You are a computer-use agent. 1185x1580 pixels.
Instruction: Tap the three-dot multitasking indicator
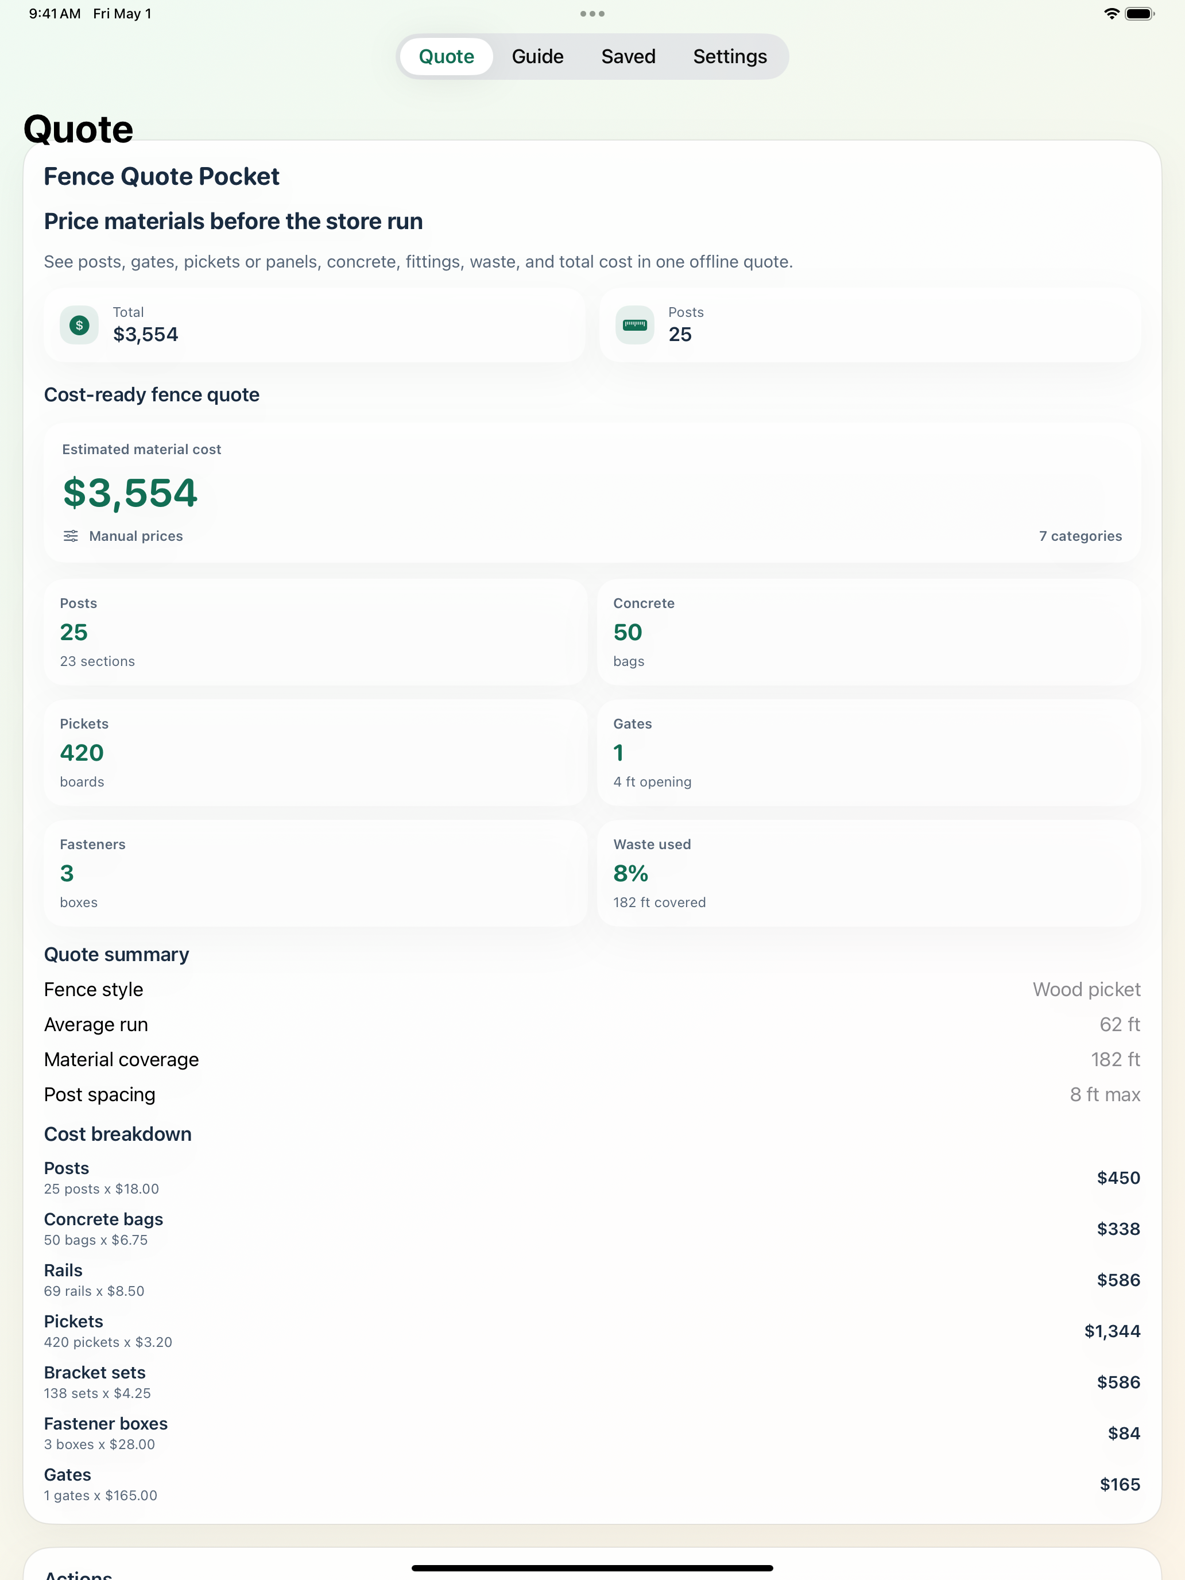(x=592, y=14)
